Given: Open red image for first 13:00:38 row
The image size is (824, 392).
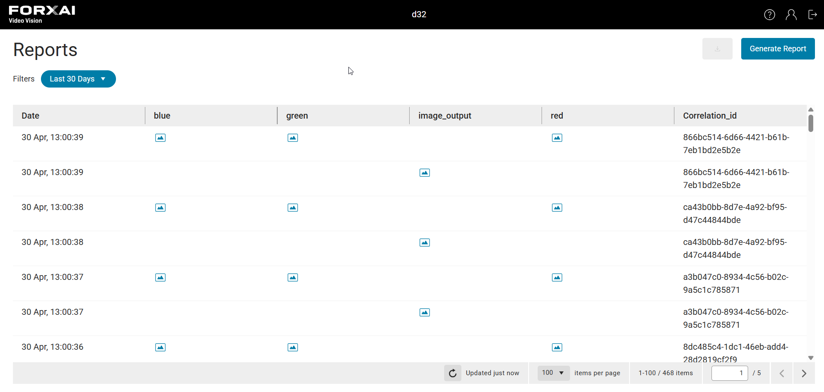Looking at the screenshot, I should click(x=557, y=208).
